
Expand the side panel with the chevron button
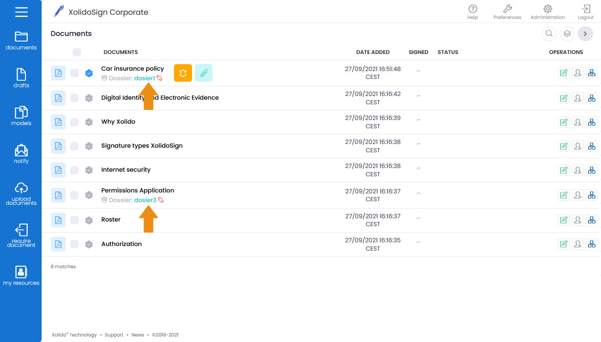(x=585, y=34)
